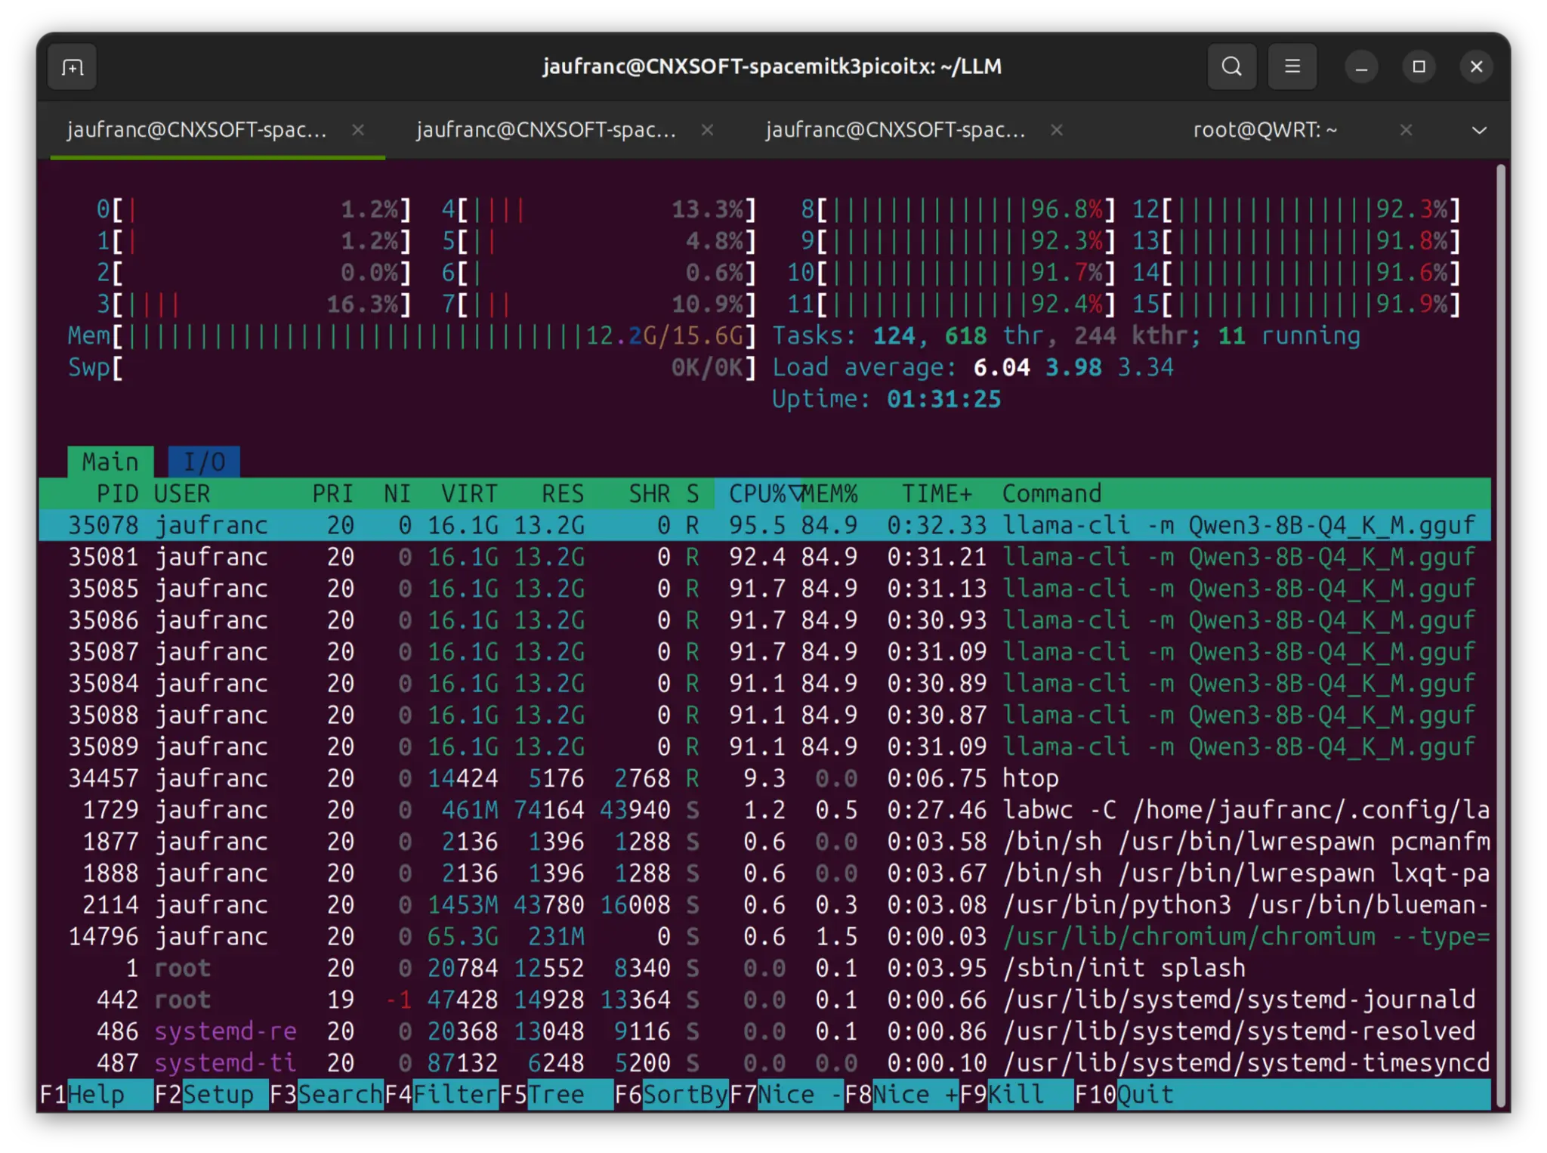Select the systemd-resolved row 486
1547x1153 pixels.
pos(764,1031)
